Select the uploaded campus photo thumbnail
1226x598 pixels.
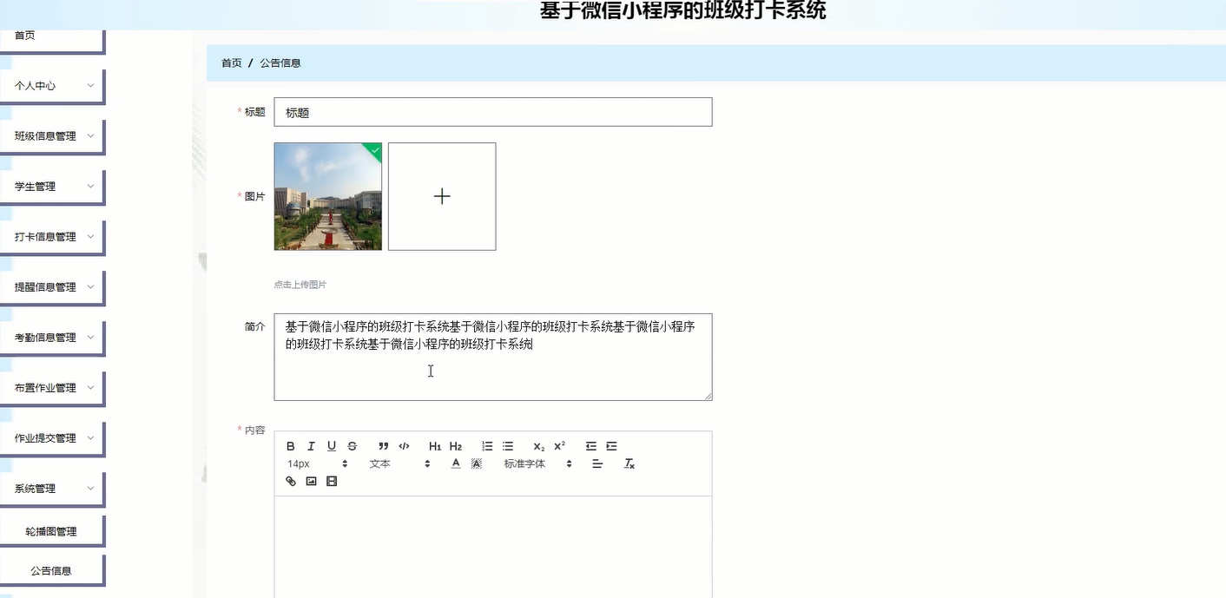pos(328,196)
